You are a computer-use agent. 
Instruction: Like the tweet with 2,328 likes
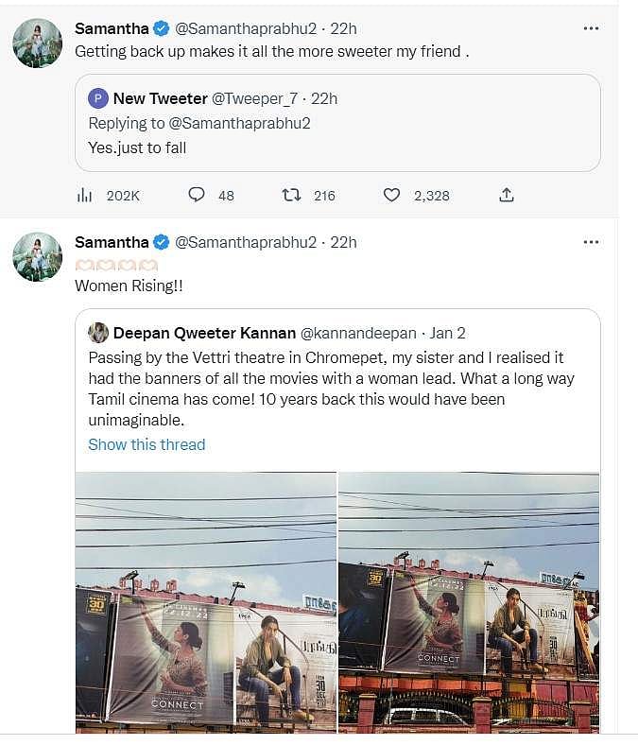point(391,195)
